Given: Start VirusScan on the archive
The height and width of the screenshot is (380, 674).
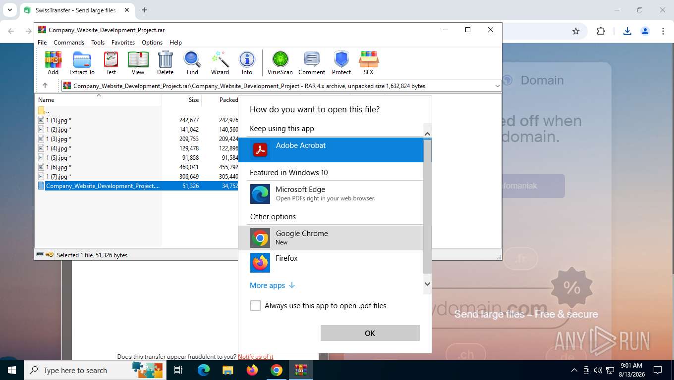Looking at the screenshot, I should (280, 63).
